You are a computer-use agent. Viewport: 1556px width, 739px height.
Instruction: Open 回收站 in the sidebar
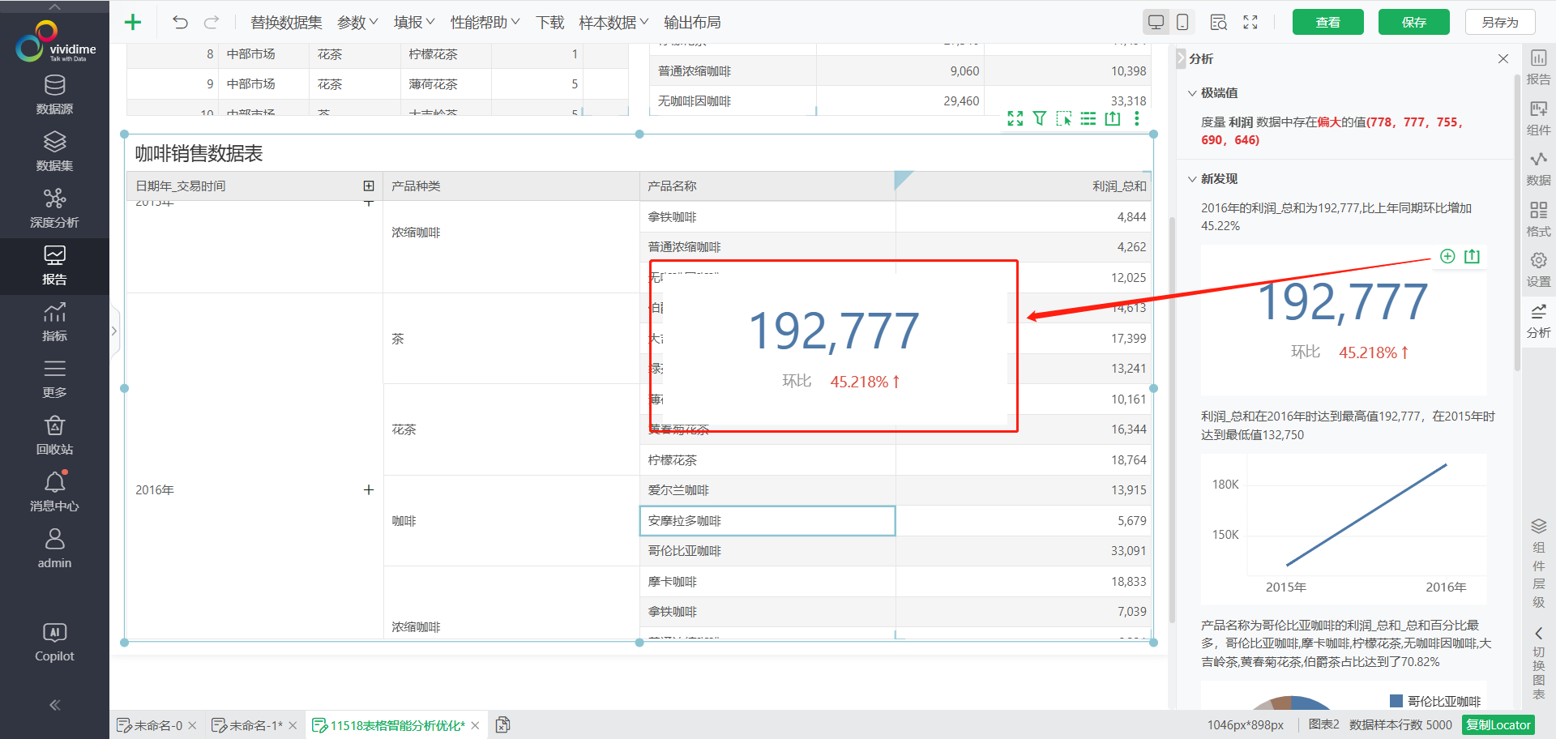54,435
